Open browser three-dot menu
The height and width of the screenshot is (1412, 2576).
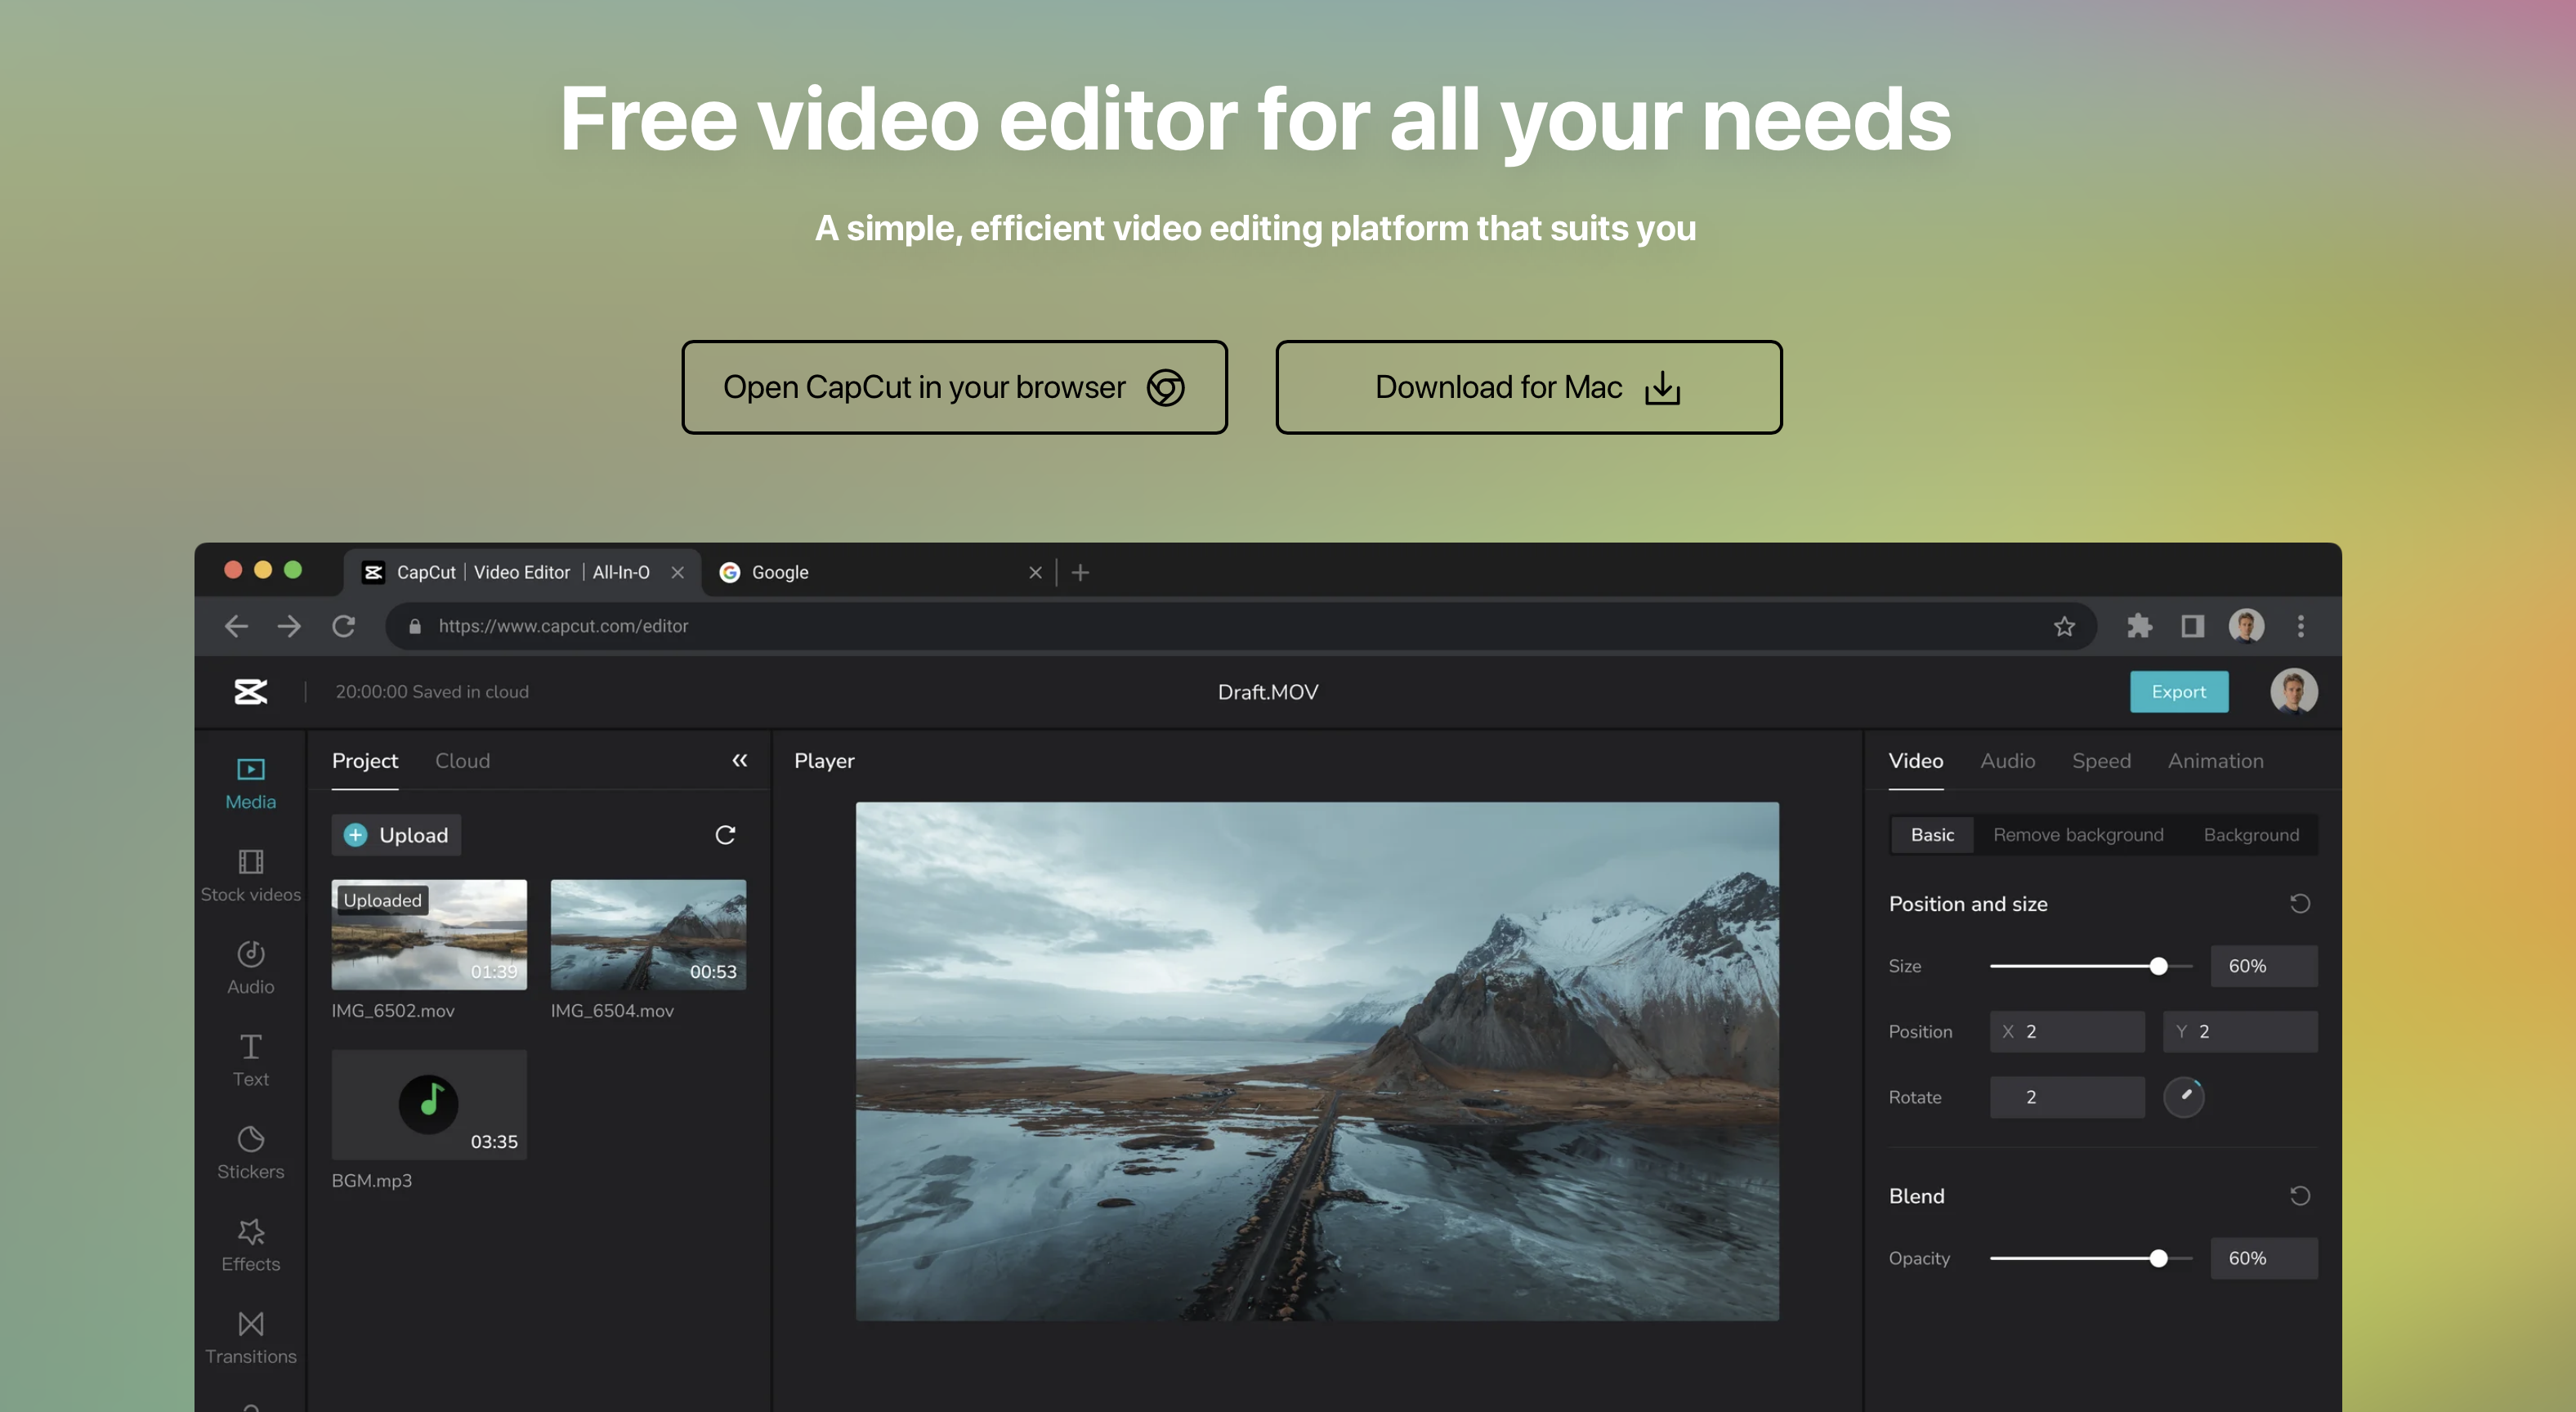point(2300,626)
